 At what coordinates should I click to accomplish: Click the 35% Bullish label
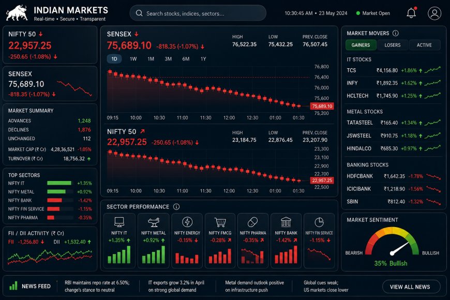click(391, 263)
